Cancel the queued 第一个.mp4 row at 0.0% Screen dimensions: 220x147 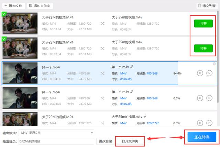pos(209,98)
